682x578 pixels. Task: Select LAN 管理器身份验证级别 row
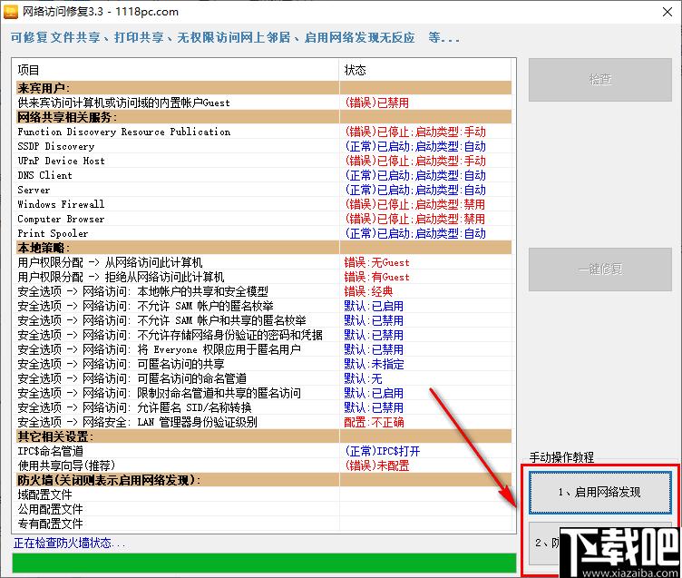click(264, 422)
